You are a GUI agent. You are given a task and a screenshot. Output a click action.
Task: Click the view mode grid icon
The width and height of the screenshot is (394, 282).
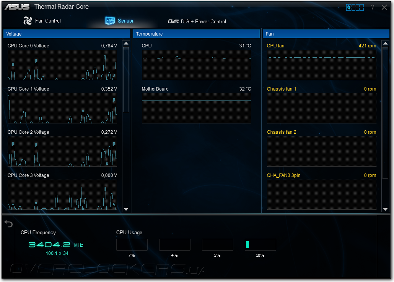[355, 8]
